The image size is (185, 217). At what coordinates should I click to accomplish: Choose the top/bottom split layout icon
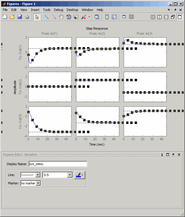tap(166, 17)
